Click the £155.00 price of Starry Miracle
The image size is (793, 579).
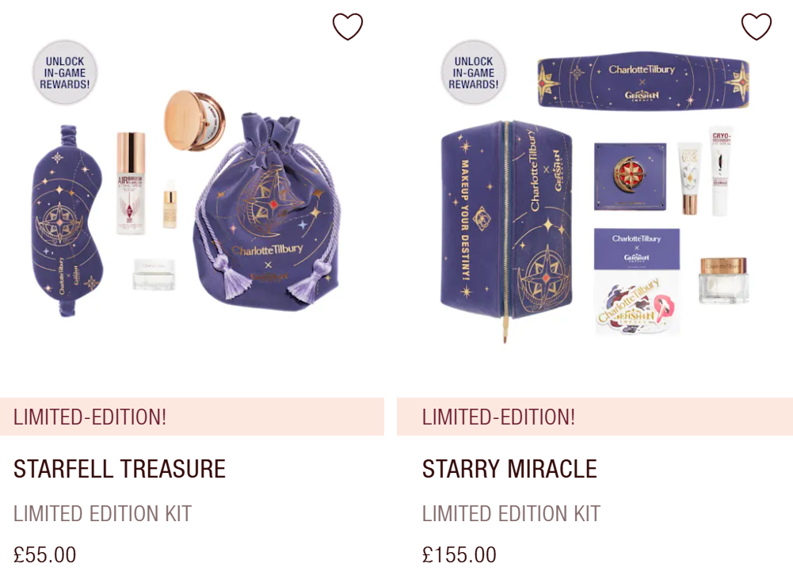[x=459, y=554]
